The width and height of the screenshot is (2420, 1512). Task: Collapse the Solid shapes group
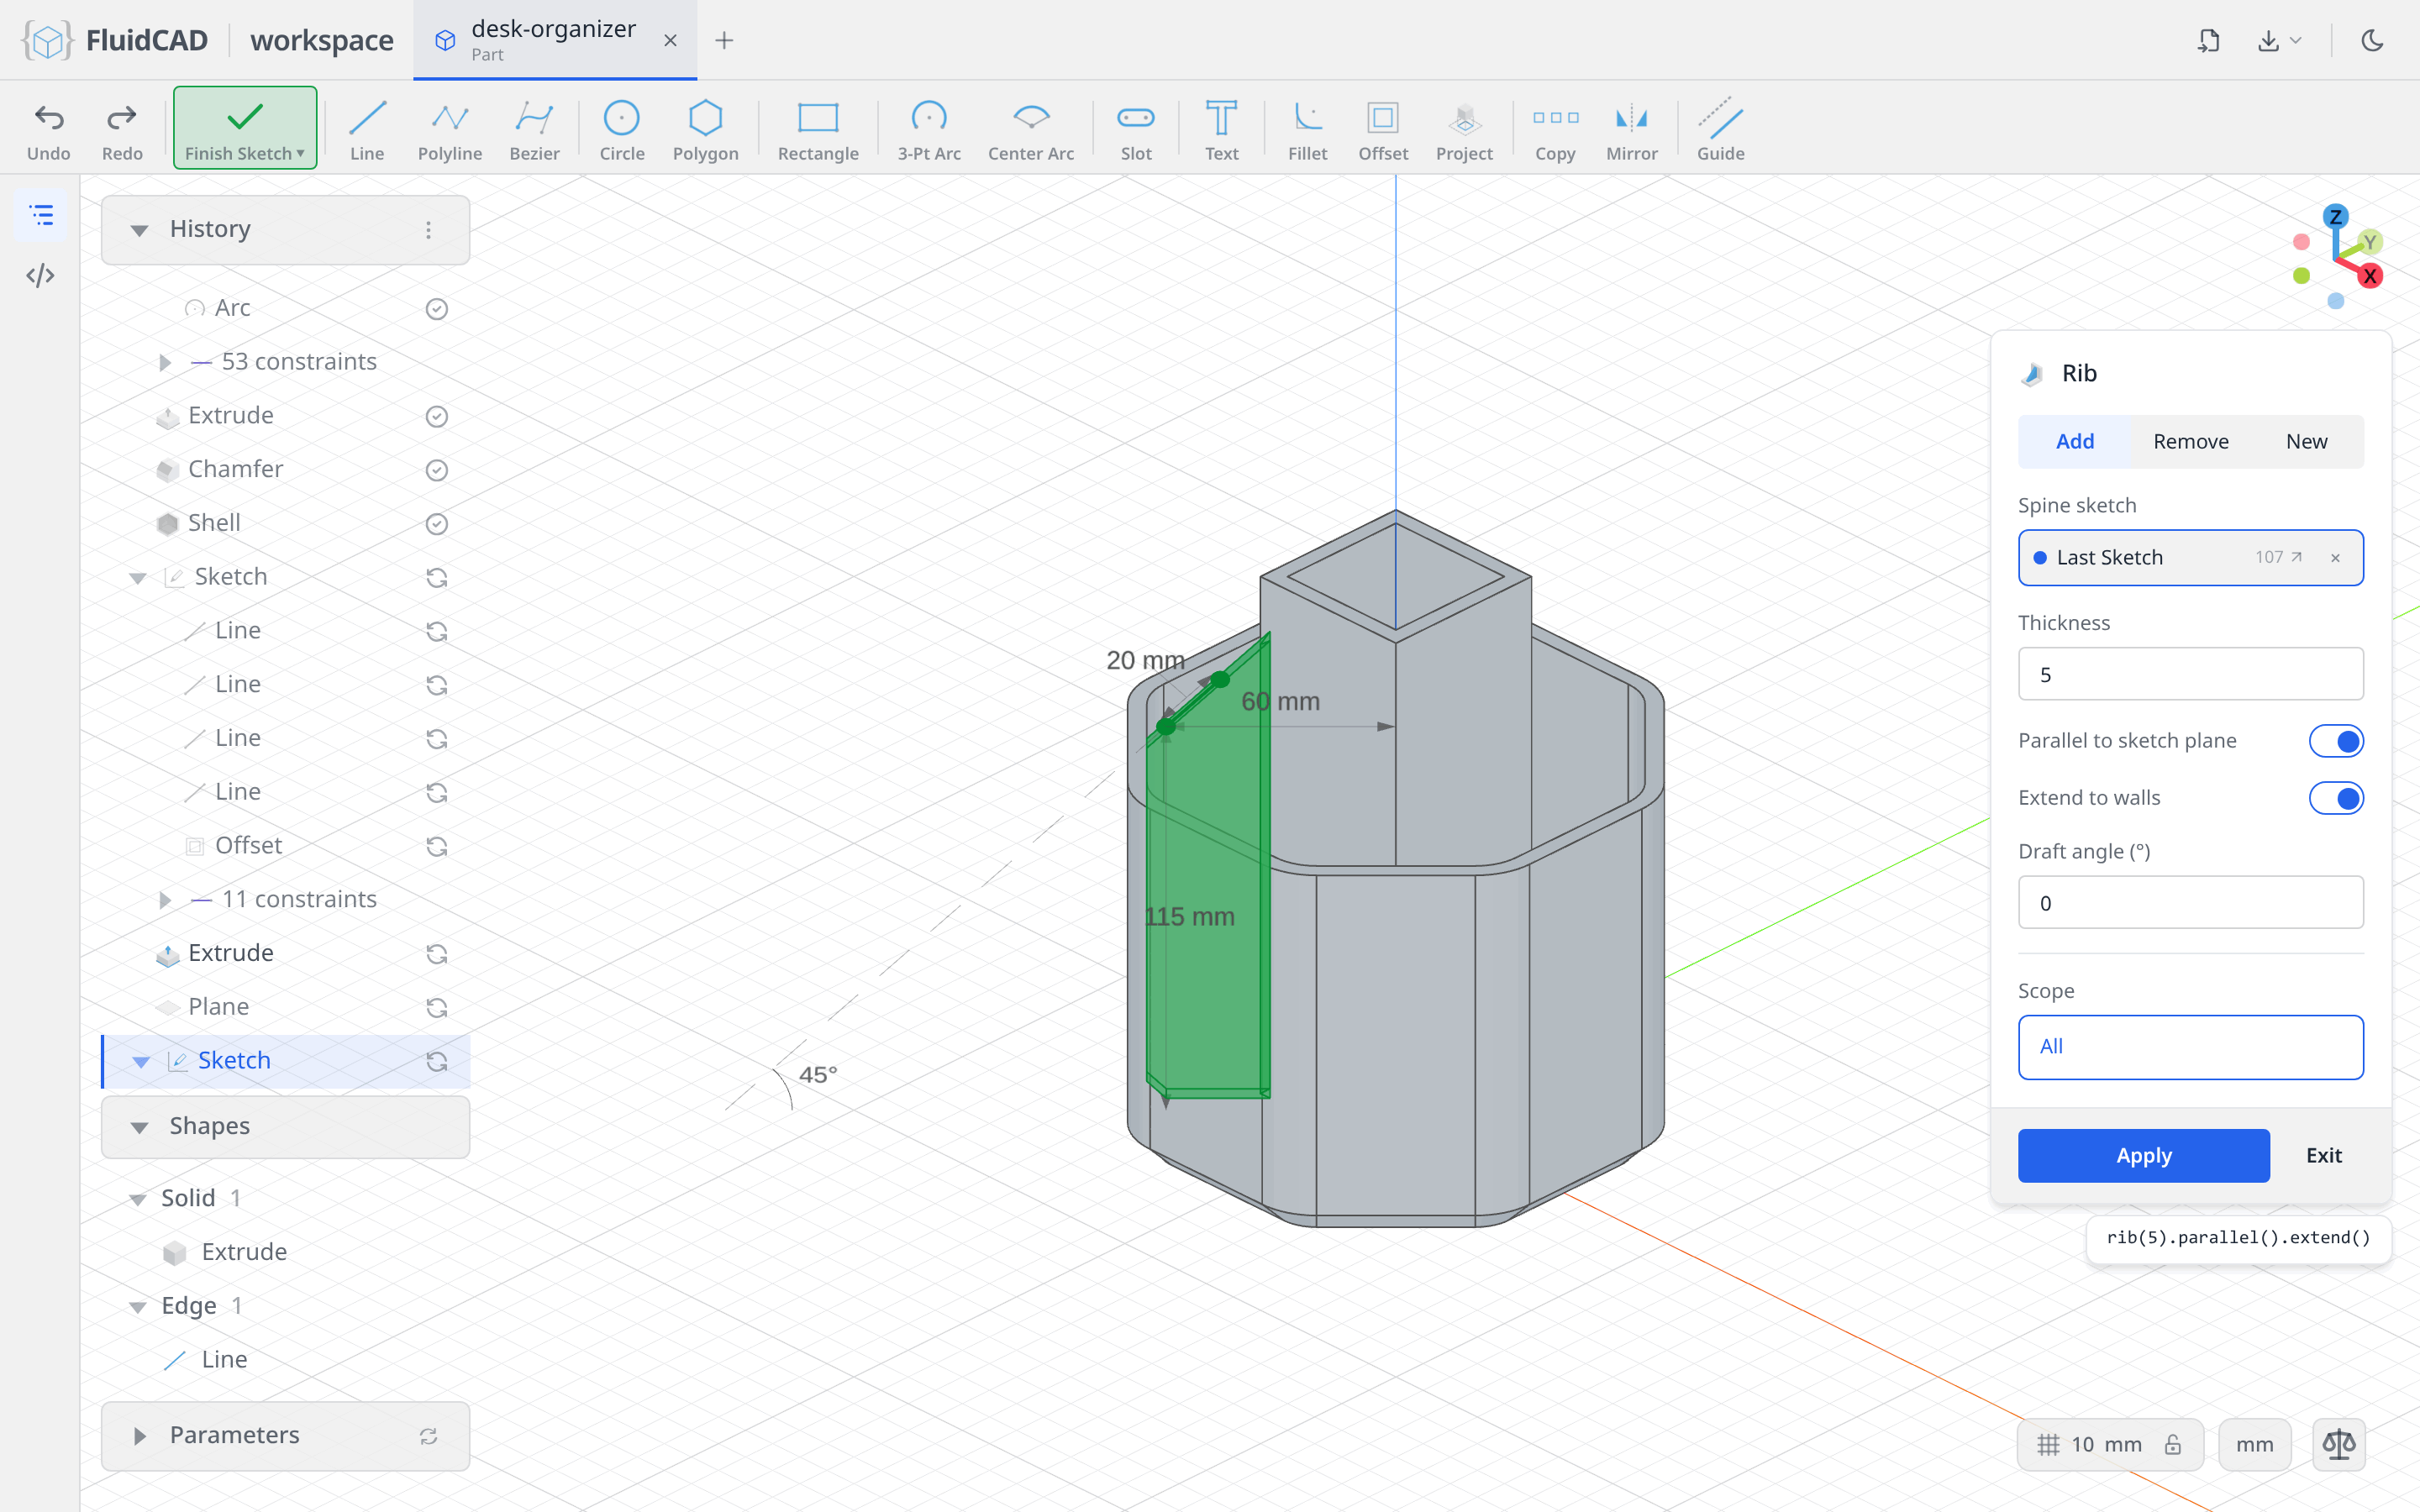[x=138, y=1199]
